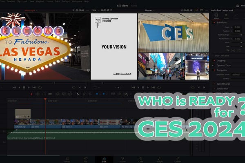Stop playback in source viewer
Viewport: 245px width, 163px height.
coord(24,88)
